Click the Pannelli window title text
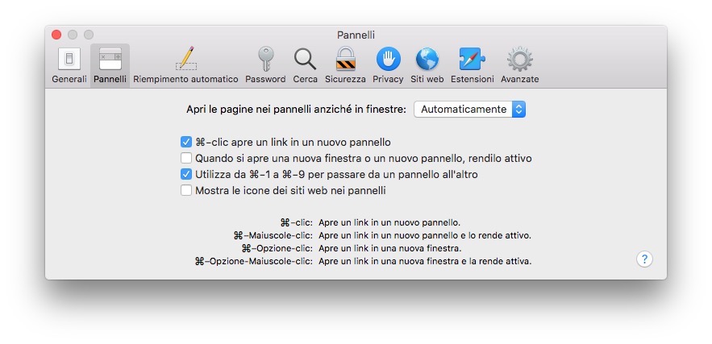This screenshot has height=344, width=712. [x=356, y=35]
